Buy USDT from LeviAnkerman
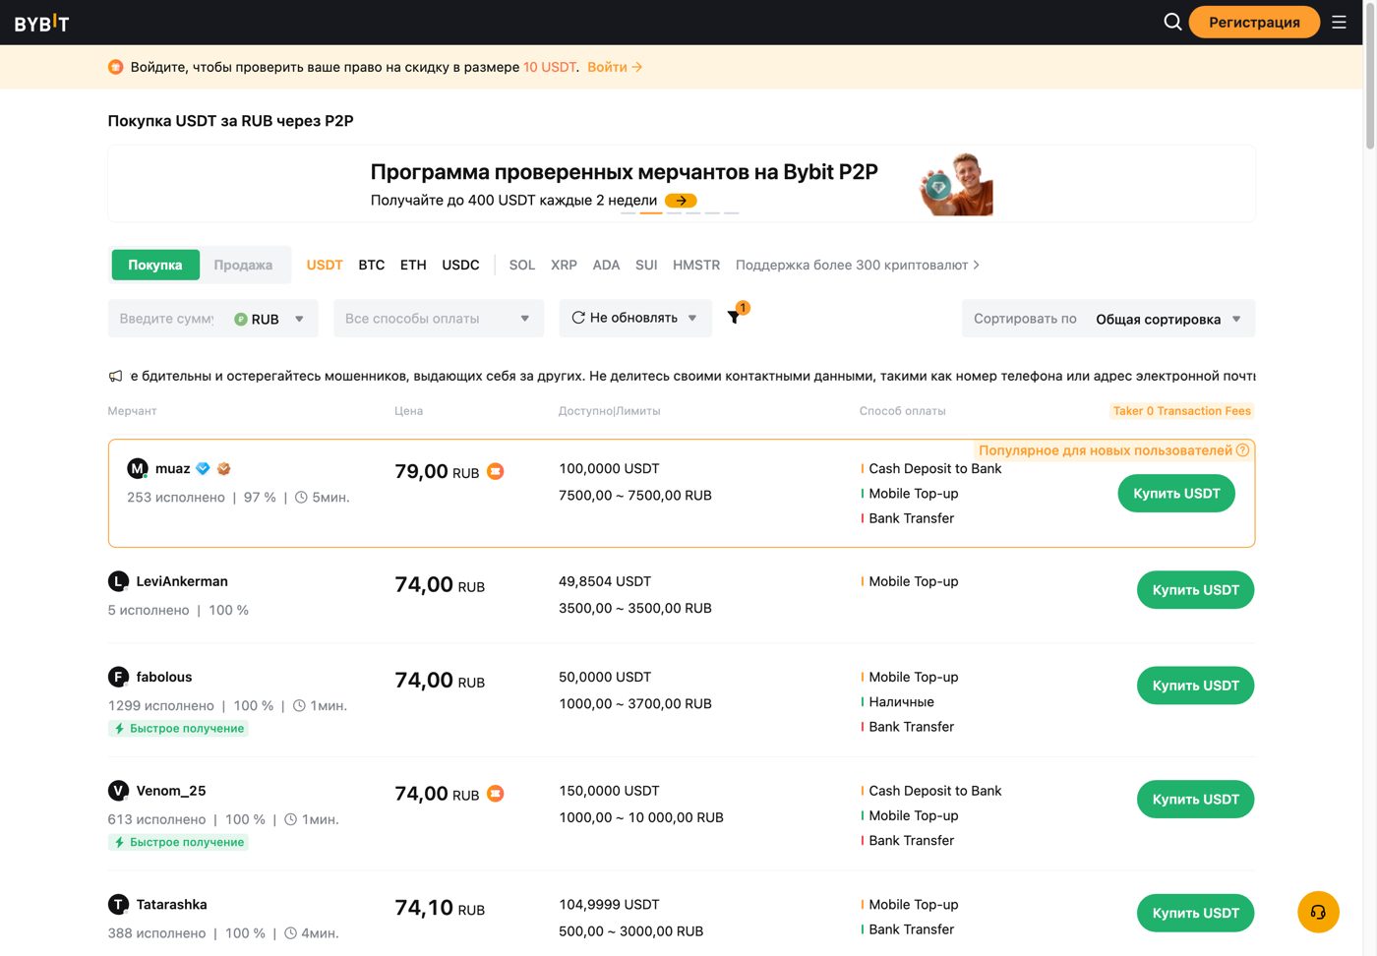1377x956 pixels. point(1196,589)
